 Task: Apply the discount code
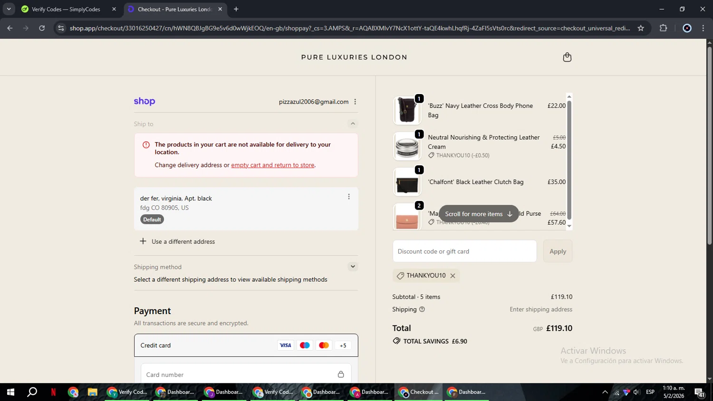click(558, 251)
